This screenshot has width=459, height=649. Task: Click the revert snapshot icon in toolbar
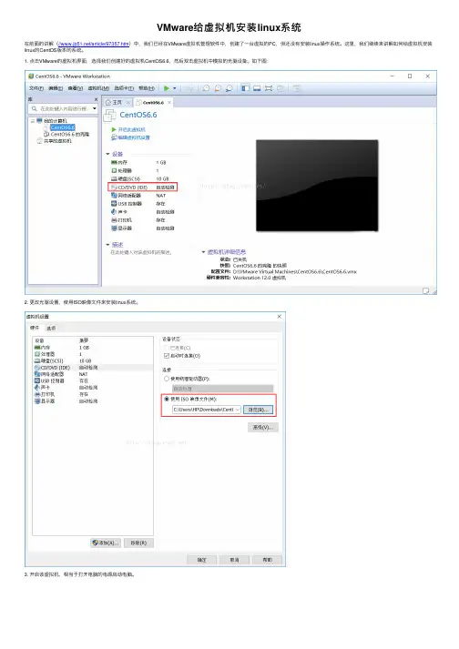click(x=218, y=88)
